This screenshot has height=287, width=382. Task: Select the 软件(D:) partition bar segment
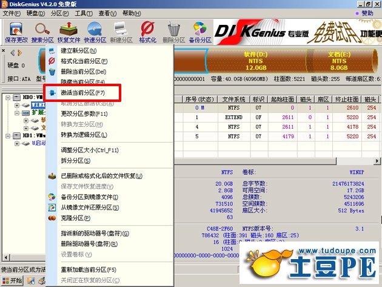pyautogui.click(x=255, y=61)
